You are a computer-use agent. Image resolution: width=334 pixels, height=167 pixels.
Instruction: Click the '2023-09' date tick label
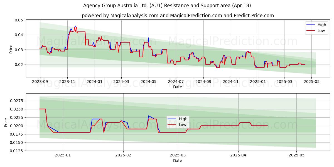40,82
